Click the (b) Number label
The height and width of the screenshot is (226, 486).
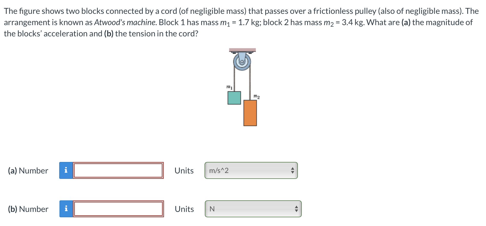coord(28,209)
